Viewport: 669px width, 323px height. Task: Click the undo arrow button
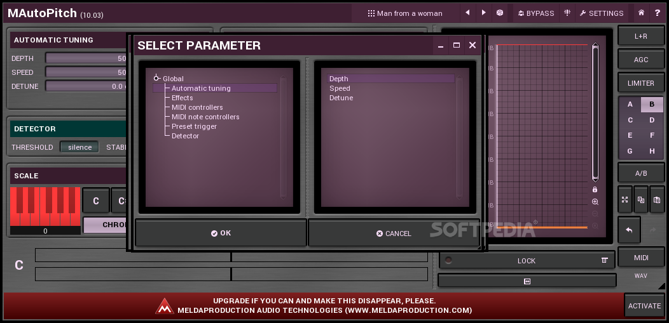(629, 230)
